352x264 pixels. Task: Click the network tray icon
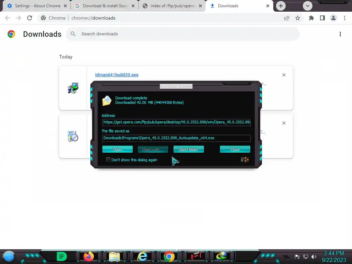306,256
